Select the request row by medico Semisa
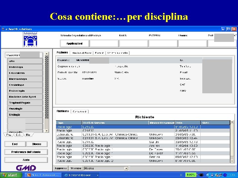This screenshot has width=238, height=178. [143, 157]
